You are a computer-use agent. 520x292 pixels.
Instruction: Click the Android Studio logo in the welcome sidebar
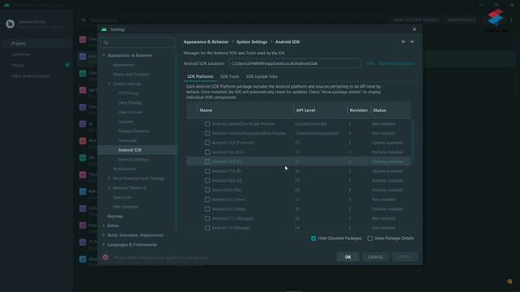tap(11, 24)
